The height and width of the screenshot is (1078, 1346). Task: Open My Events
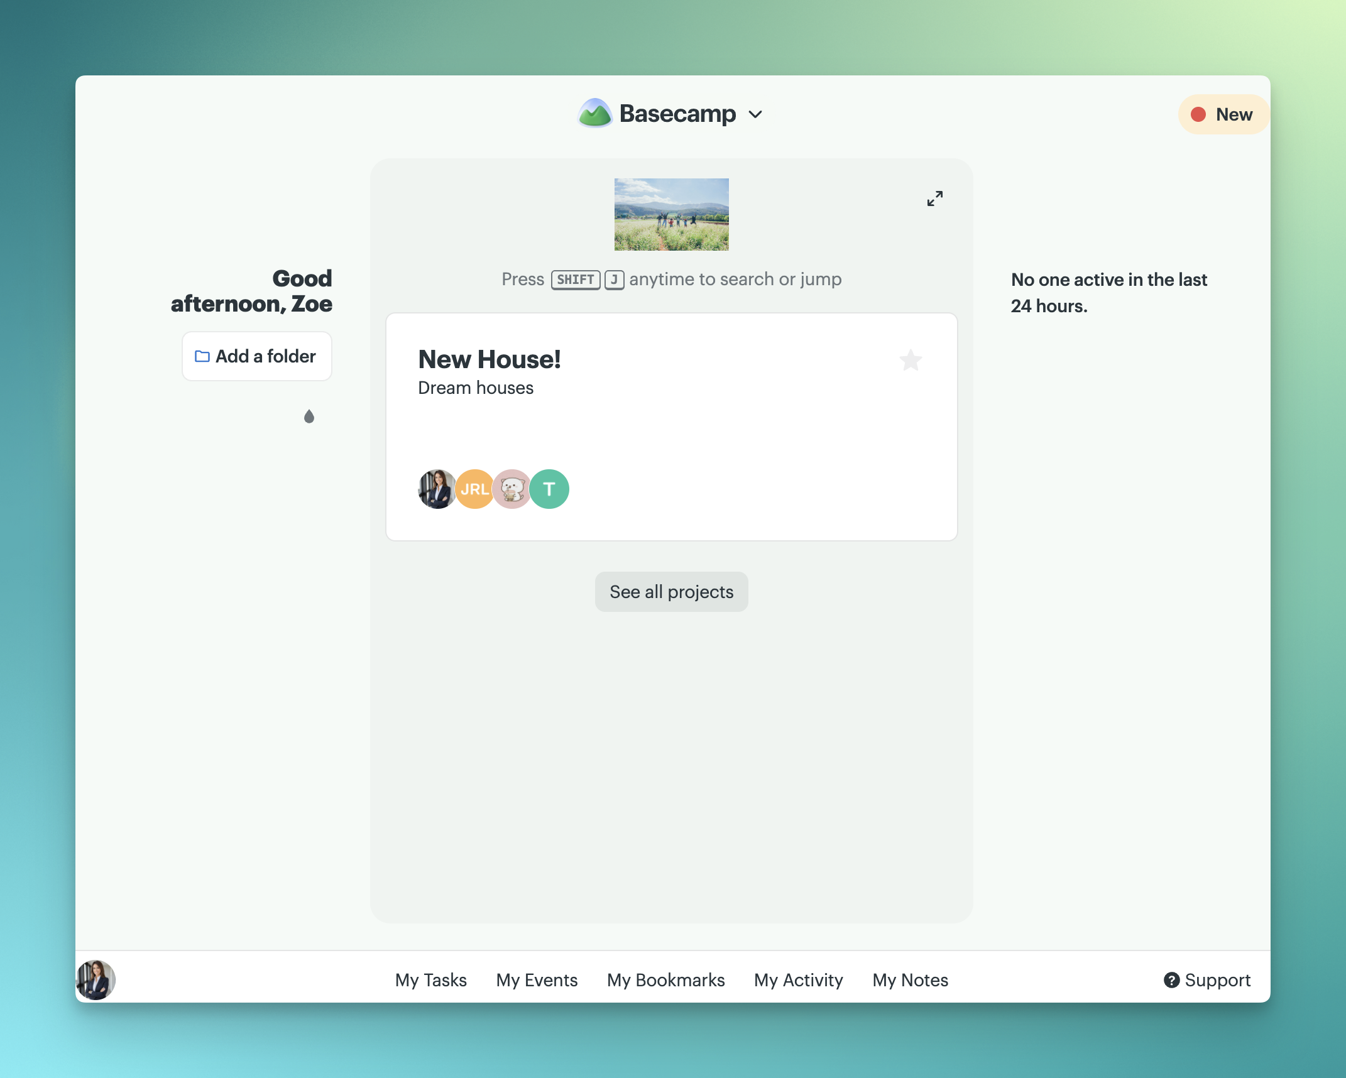point(537,980)
